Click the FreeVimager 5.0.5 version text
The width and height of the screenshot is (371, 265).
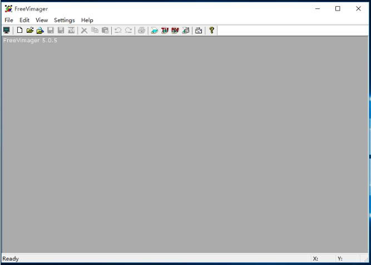(x=30, y=41)
